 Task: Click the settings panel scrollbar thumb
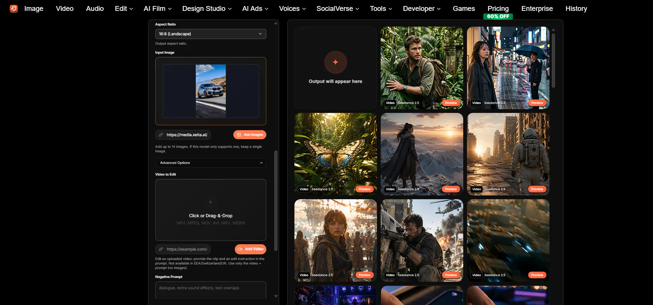(x=276, y=201)
